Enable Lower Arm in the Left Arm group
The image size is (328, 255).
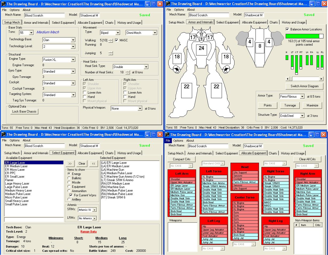click(85, 93)
